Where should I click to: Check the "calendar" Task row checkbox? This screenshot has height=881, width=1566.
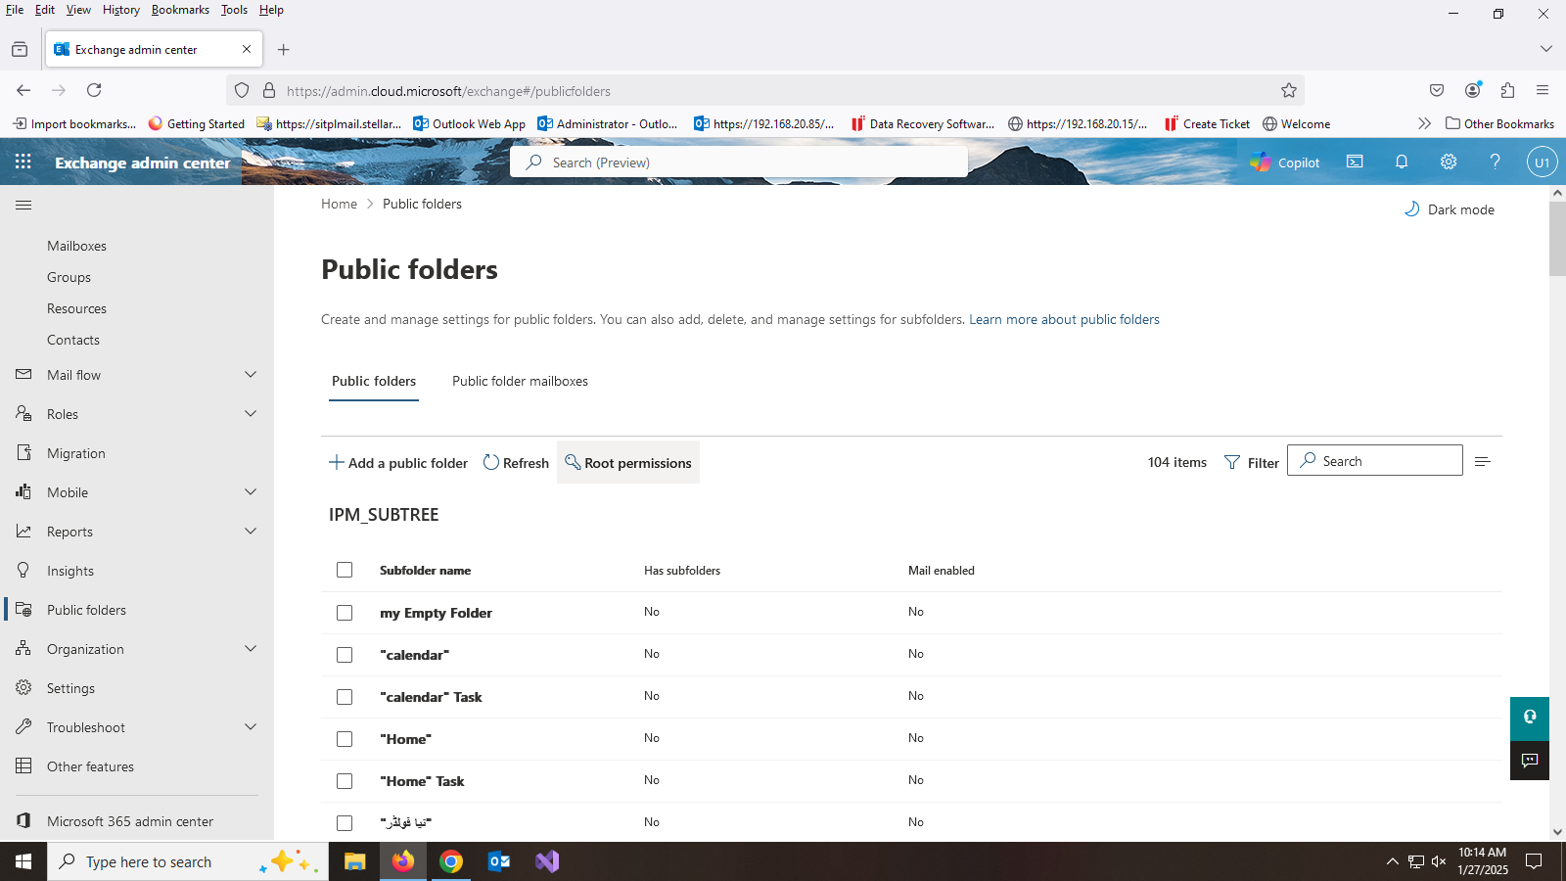(x=345, y=697)
